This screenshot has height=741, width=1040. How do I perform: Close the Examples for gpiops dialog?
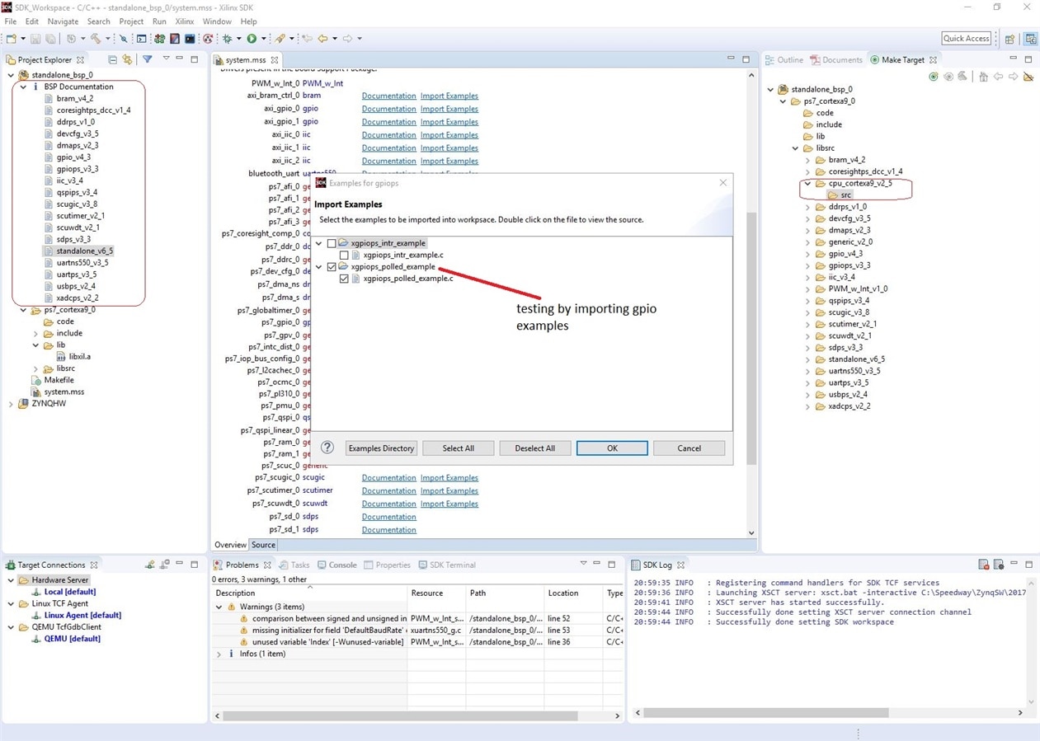723,183
